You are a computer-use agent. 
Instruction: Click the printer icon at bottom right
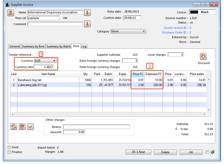(212, 152)
